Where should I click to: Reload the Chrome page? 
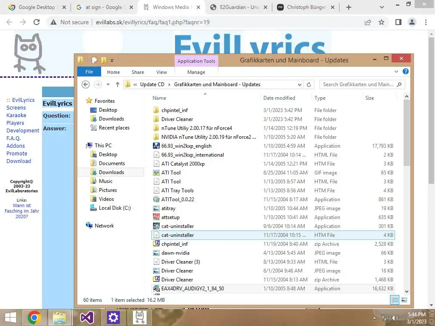pyautogui.click(x=37, y=22)
